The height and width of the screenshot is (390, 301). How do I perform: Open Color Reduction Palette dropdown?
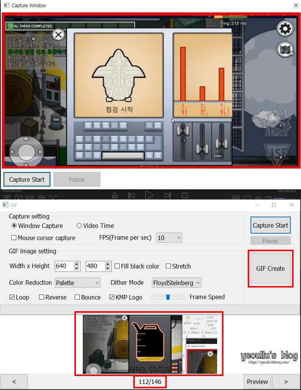[x=77, y=283]
